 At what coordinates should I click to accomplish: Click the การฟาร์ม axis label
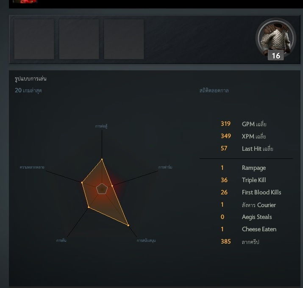pyautogui.click(x=165, y=167)
